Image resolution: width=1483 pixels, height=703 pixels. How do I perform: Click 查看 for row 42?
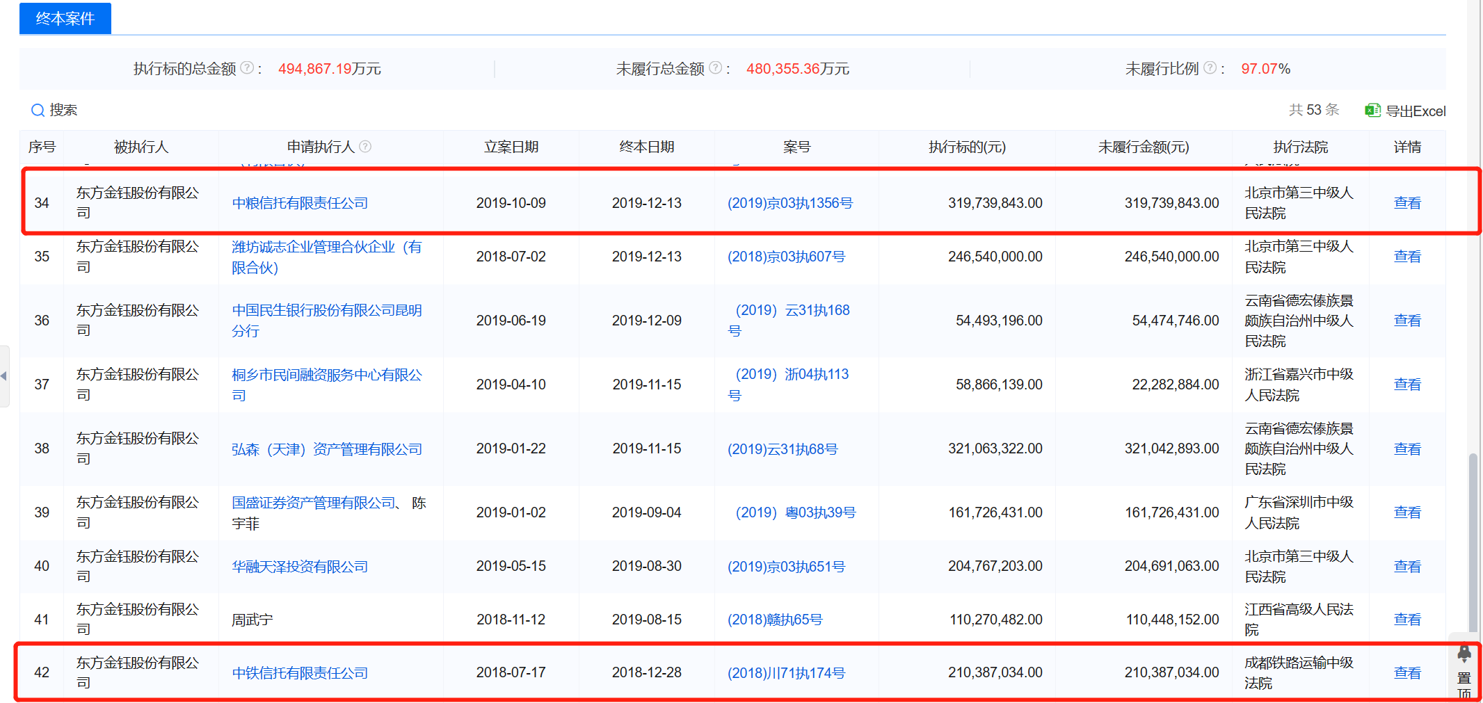(1407, 673)
